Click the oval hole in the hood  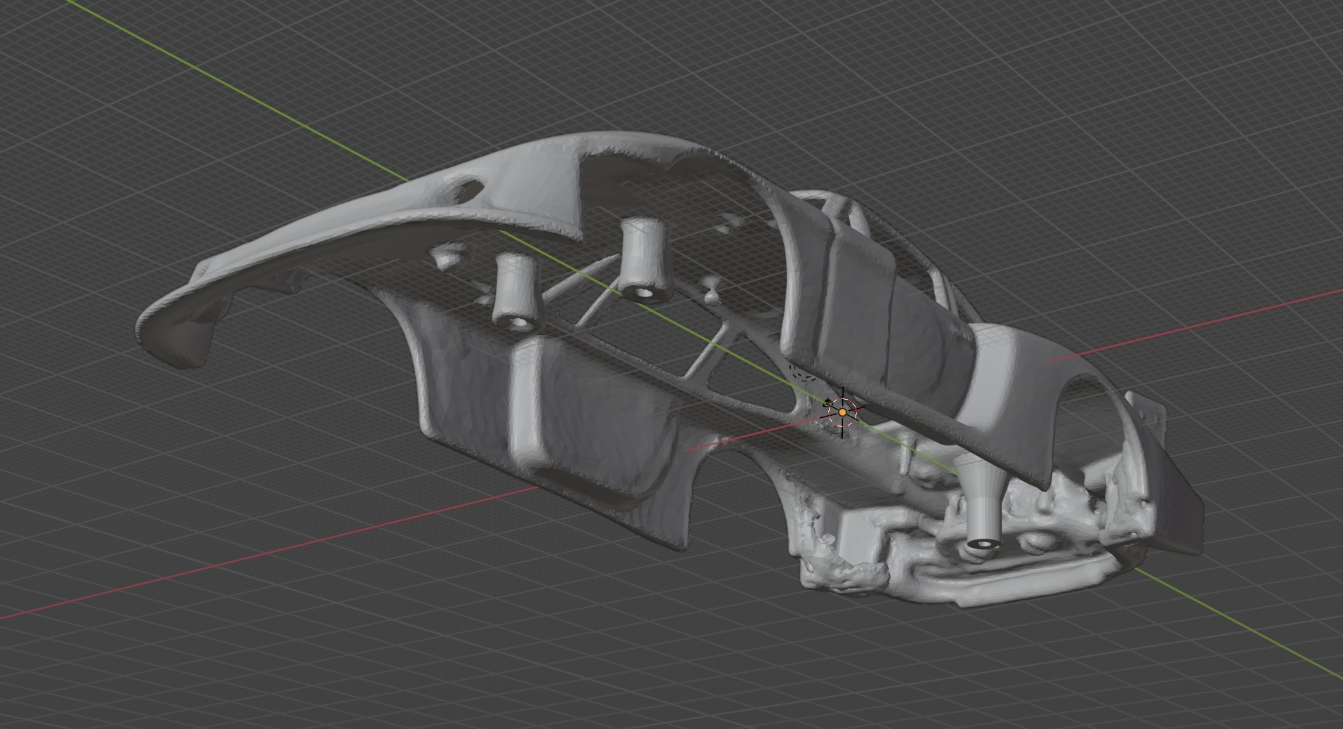pos(467,190)
